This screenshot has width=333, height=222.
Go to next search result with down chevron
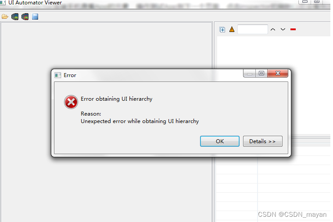click(283, 29)
